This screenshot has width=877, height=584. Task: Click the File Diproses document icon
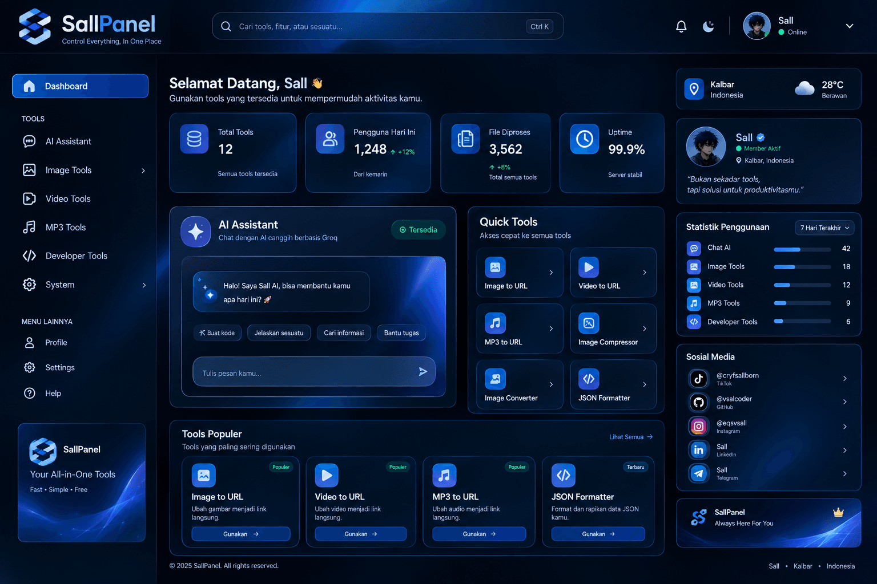[466, 139]
